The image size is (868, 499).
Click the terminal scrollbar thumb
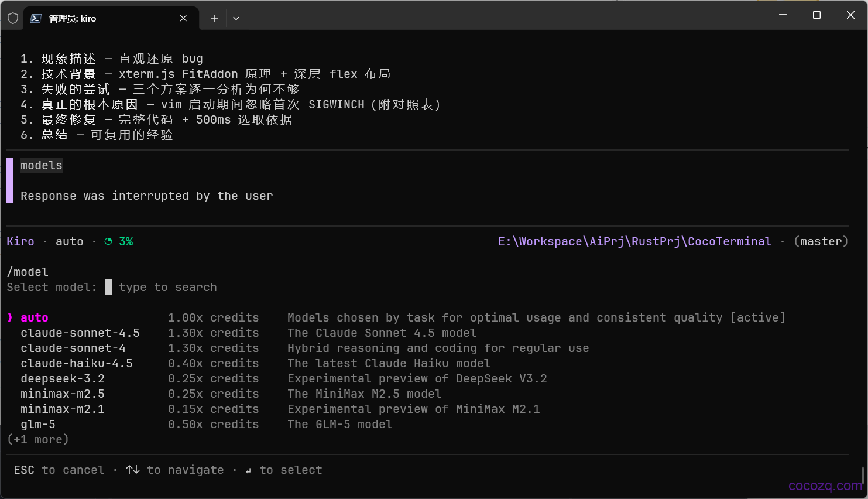(x=863, y=476)
